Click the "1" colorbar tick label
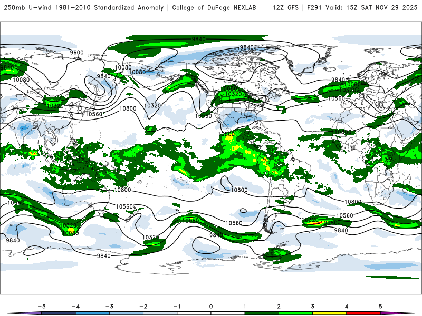This screenshot has width=422, height=316. click(x=245, y=307)
